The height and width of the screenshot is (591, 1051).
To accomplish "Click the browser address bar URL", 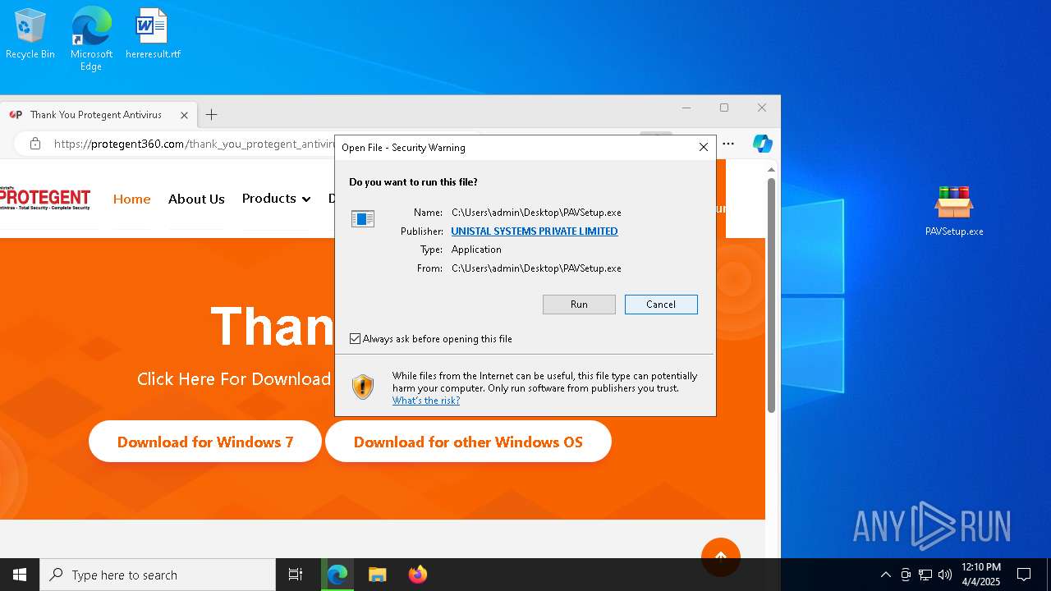I will tap(194, 144).
